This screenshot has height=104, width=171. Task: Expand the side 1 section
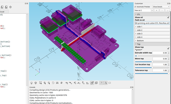(x=152, y=27)
